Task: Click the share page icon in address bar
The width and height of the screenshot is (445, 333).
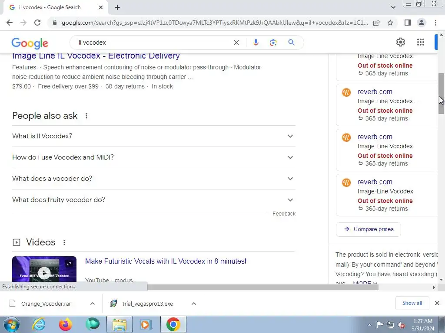Action: [x=376, y=23]
